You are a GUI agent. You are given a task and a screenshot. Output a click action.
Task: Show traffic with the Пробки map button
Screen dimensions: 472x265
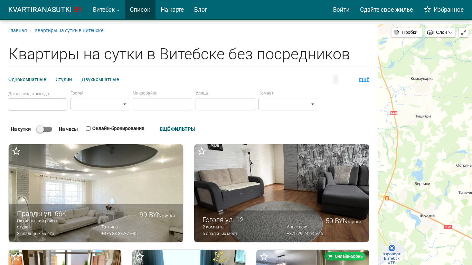tap(406, 32)
